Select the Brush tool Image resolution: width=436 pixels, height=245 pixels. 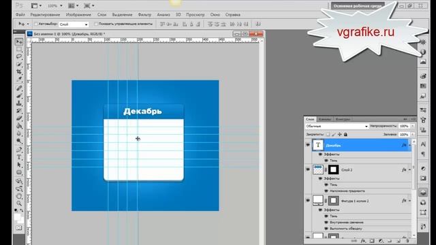(19, 96)
